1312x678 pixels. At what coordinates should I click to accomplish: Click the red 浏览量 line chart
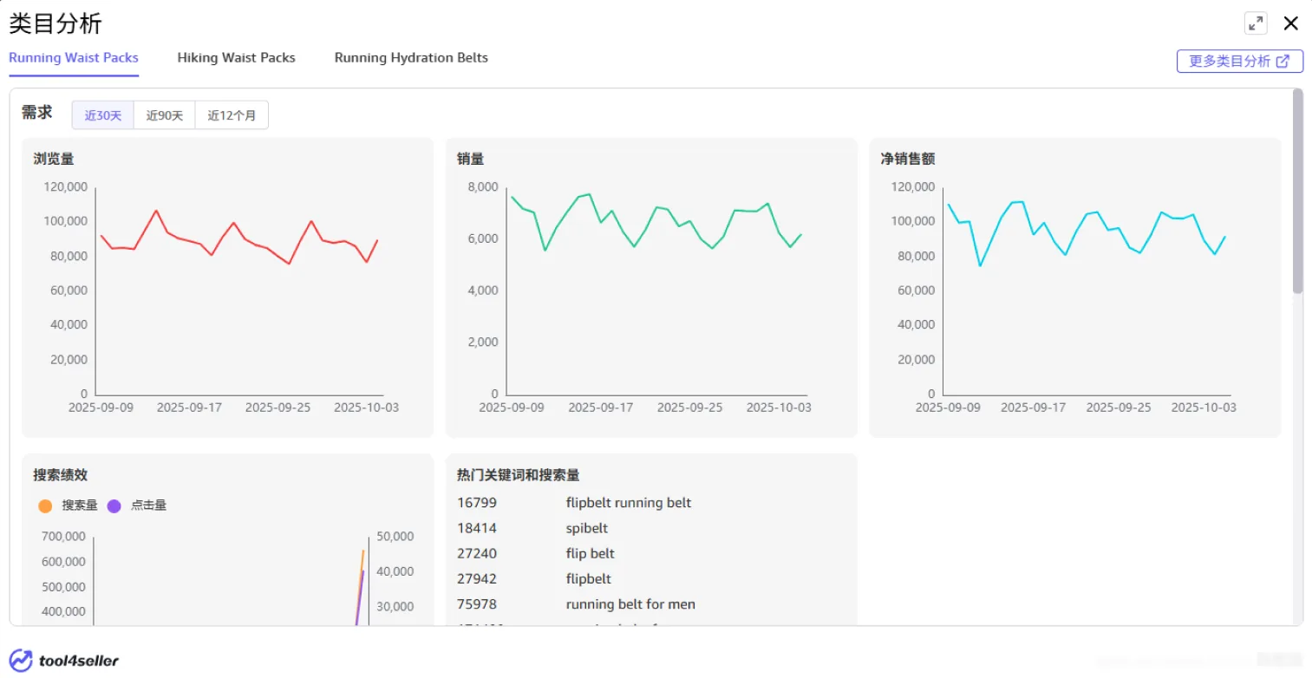coord(239,237)
